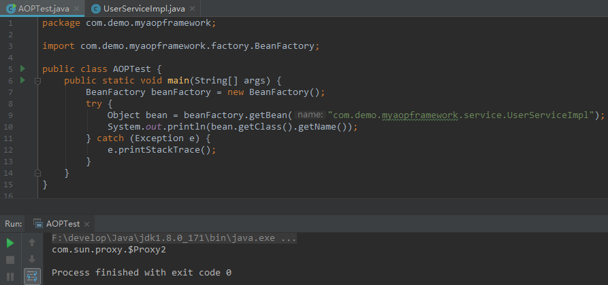The width and height of the screenshot is (608, 285).
Task: Close the AOPTest.java editor tab
Action: pyautogui.click(x=77, y=9)
